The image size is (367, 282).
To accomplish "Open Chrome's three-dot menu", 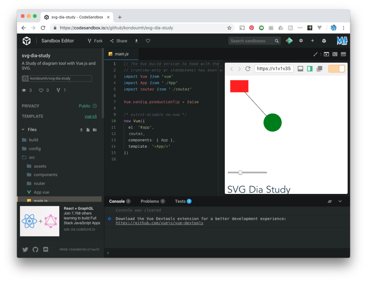I will [x=343, y=28].
